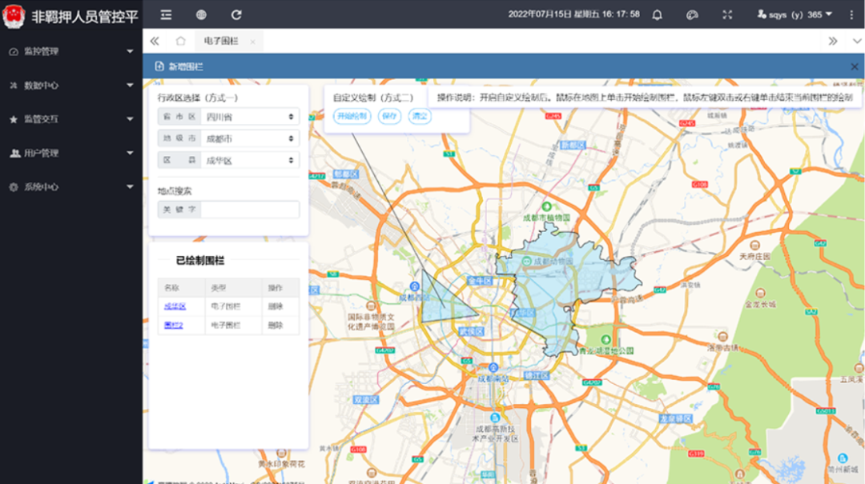Click the 关键字 location search field
Image resolution: width=865 pixels, height=484 pixels.
point(250,210)
